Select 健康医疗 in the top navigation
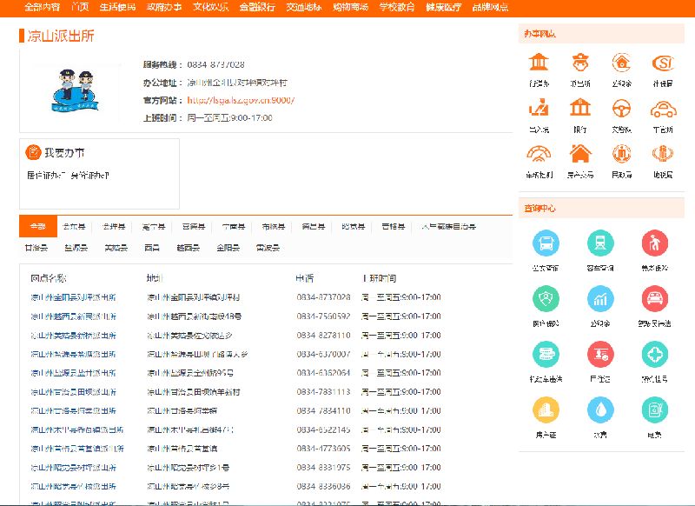The width and height of the screenshot is (695, 506). tap(444, 7)
